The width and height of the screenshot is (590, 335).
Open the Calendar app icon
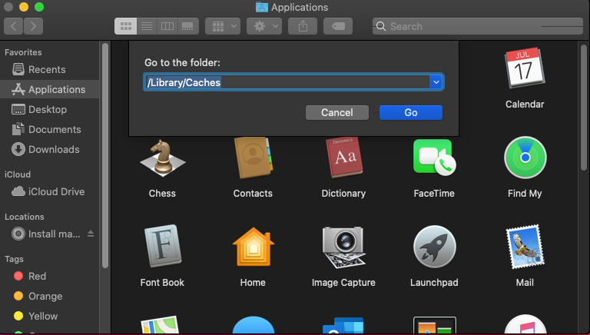coord(525,68)
